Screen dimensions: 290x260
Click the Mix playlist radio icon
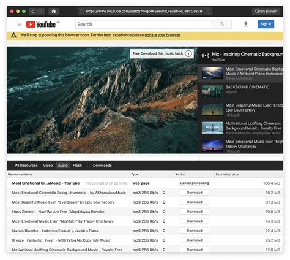click(x=206, y=55)
